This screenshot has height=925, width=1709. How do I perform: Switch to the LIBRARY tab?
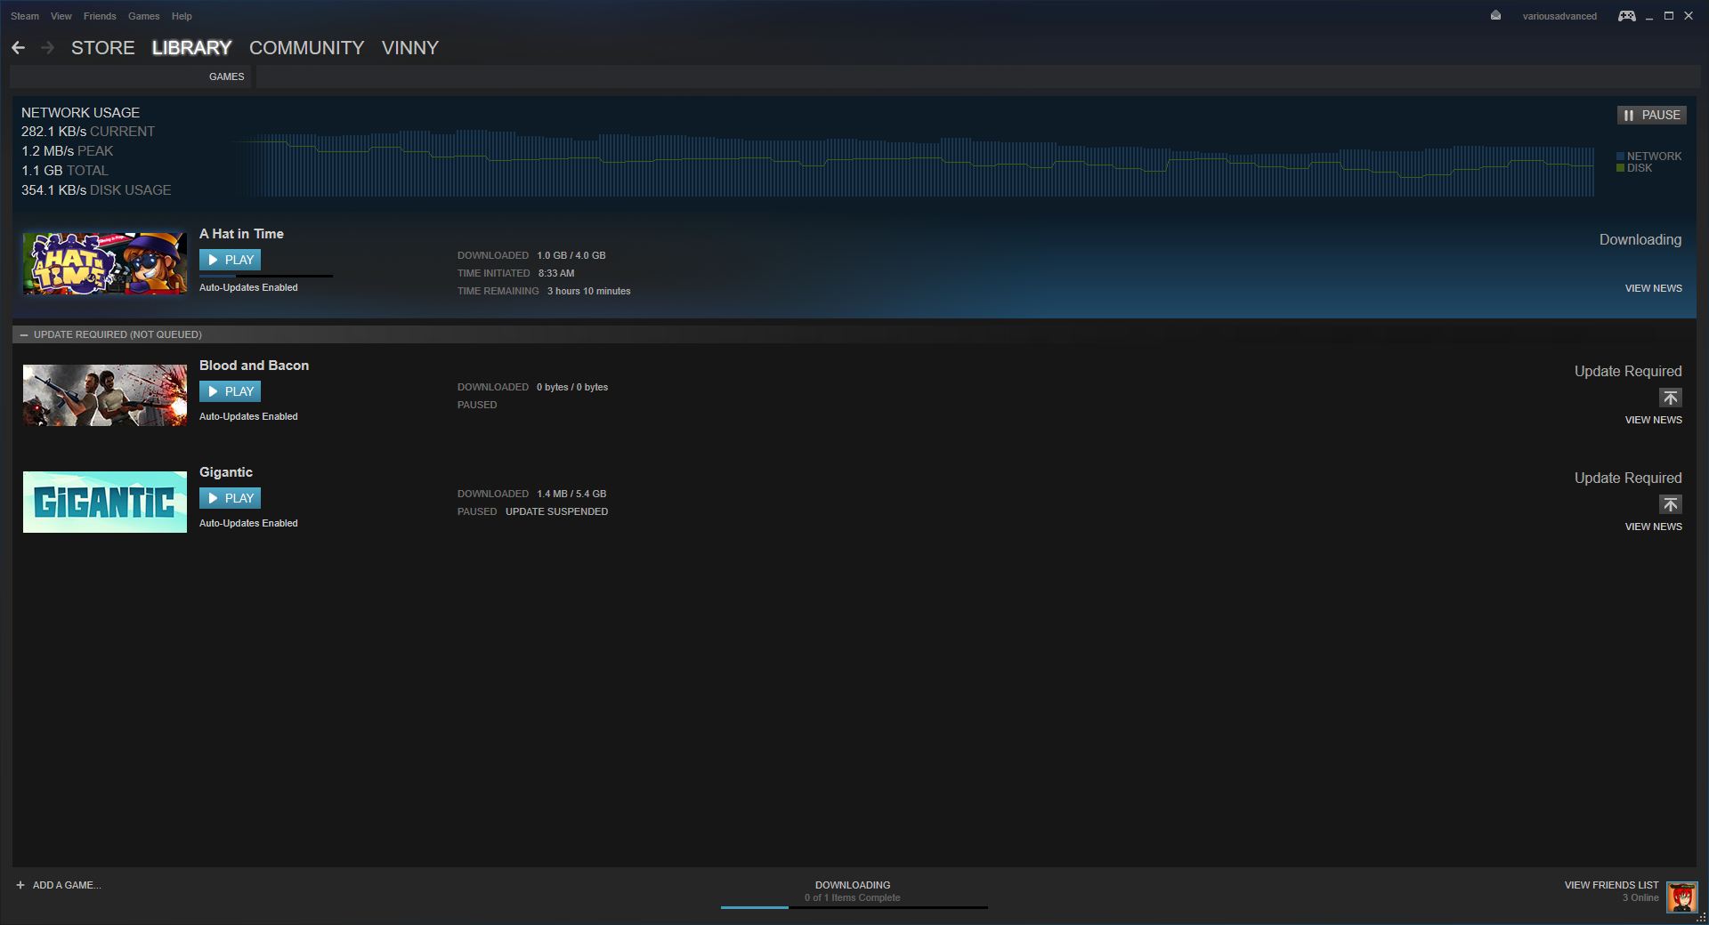point(191,48)
